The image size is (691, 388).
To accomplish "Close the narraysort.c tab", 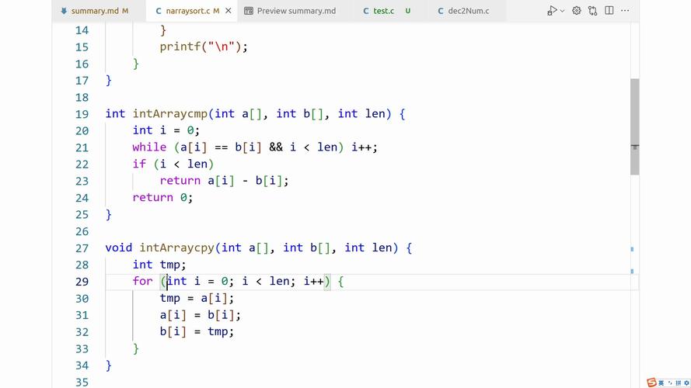I will click(229, 11).
